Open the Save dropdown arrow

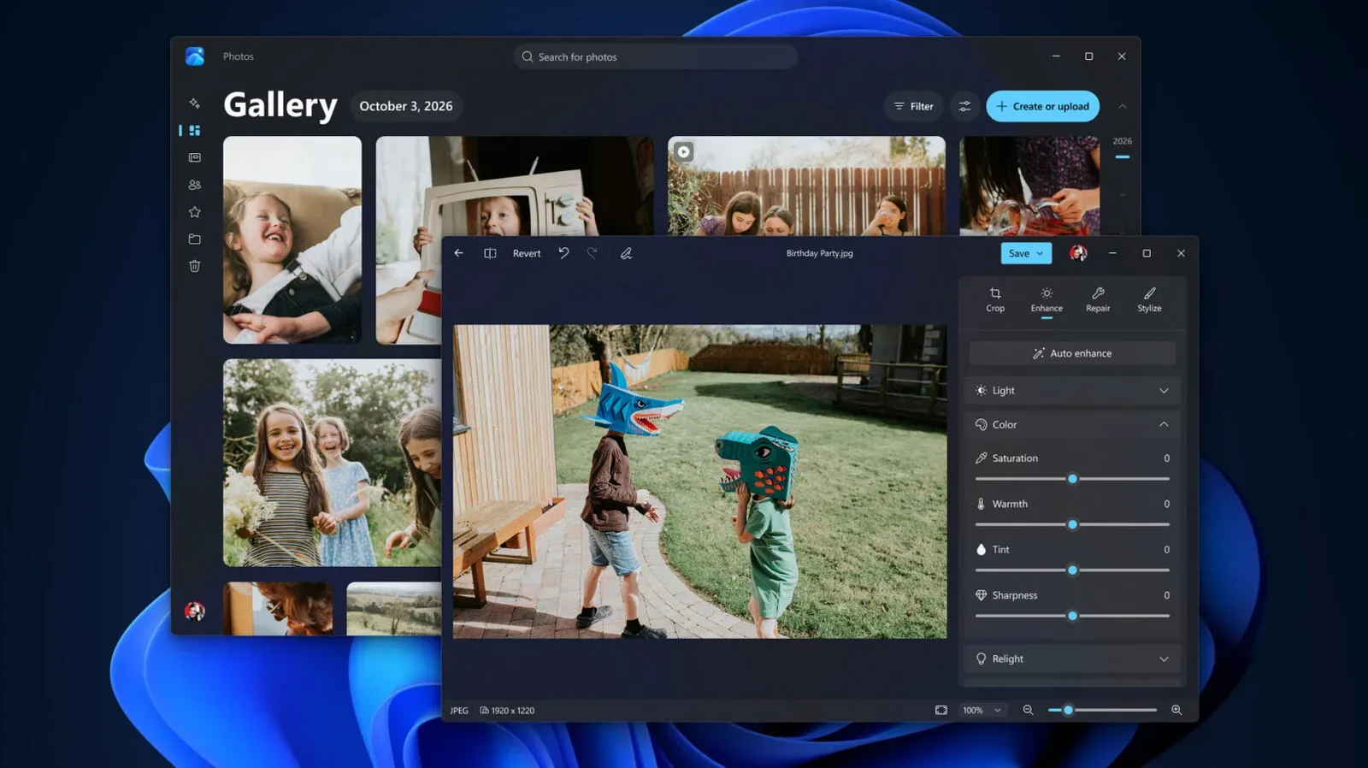(1041, 254)
